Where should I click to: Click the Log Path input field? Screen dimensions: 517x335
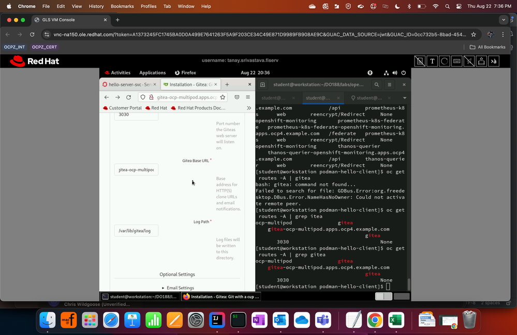136,231
